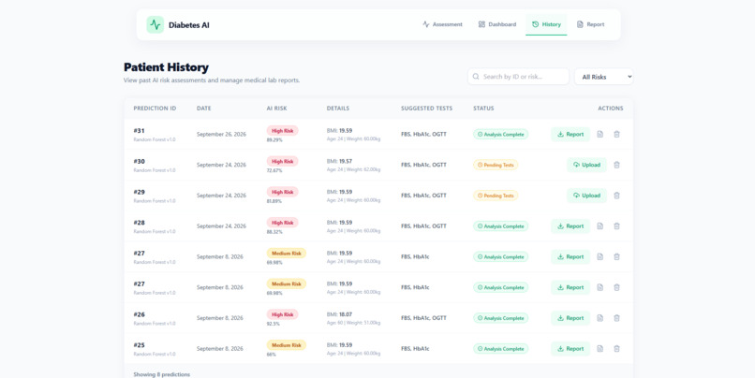
Task: Upload lab tests for prediction #30
Action: click(x=586, y=165)
